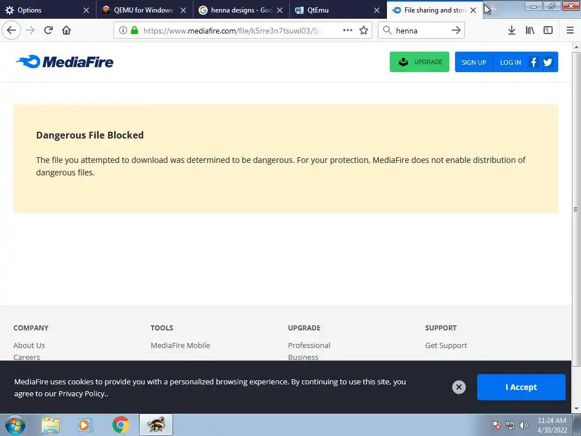The width and height of the screenshot is (581, 436).
Task: Bookmark this page with the star
Action: [x=364, y=30]
